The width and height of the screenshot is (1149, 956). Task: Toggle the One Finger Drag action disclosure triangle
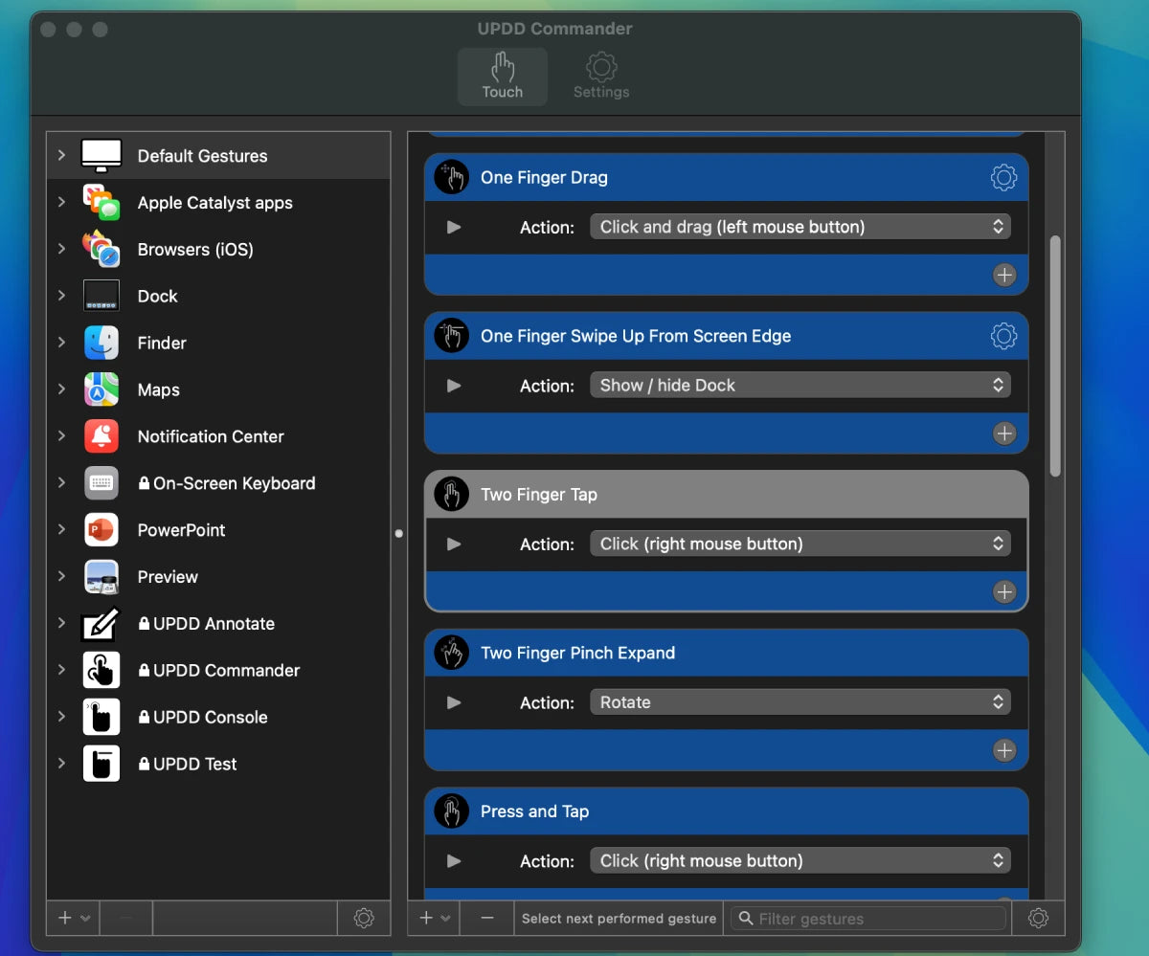[x=454, y=228]
